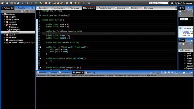Switch to the World.java editor tab
This screenshot has width=194, height=109.
pos(74,8)
